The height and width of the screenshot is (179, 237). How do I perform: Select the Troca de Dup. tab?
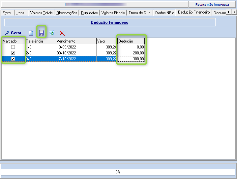tap(140, 13)
